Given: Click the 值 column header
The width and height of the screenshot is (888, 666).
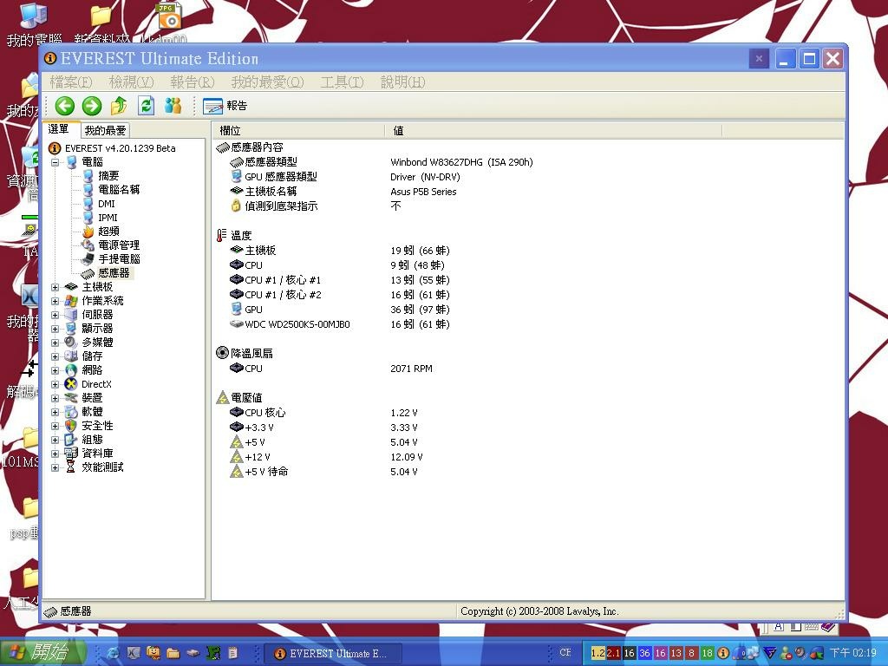Looking at the screenshot, I should [553, 131].
